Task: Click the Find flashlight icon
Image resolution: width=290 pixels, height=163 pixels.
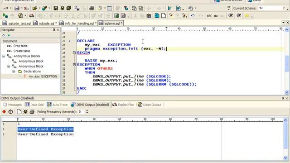Action: pyautogui.click(x=171, y=15)
